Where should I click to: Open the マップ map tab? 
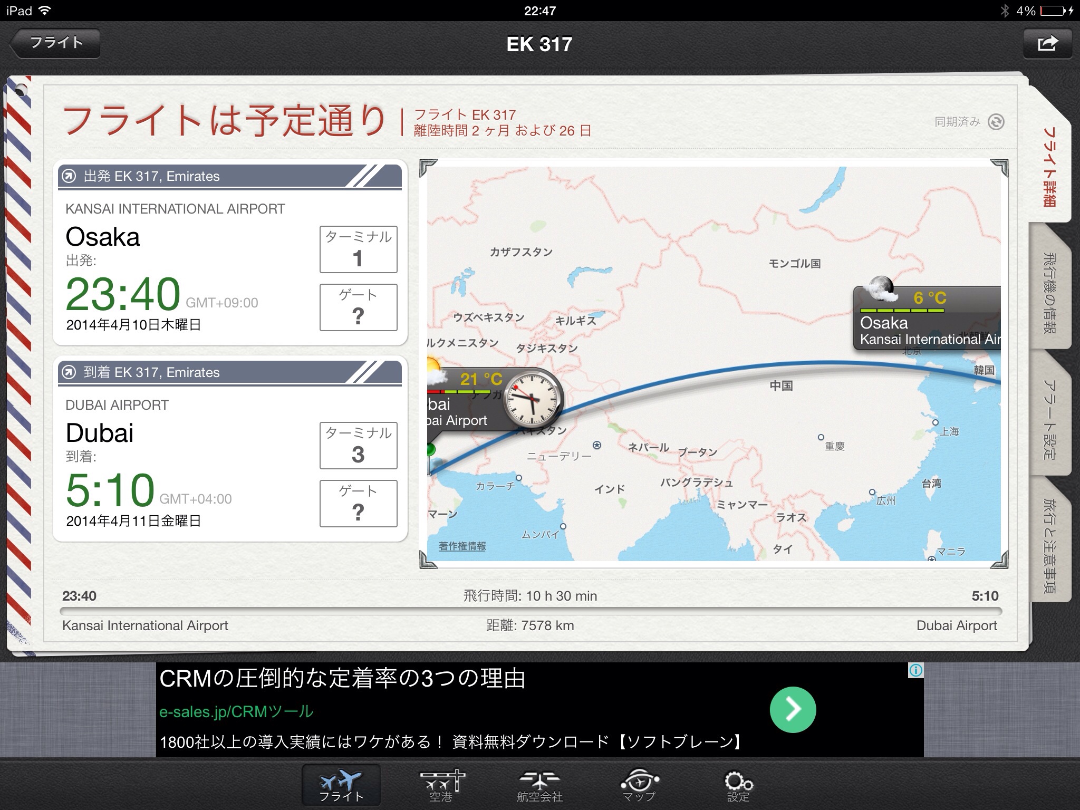tap(639, 785)
